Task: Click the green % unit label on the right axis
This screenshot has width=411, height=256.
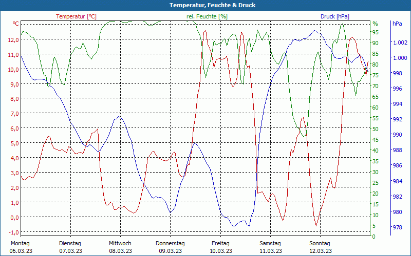Action: click(375, 24)
